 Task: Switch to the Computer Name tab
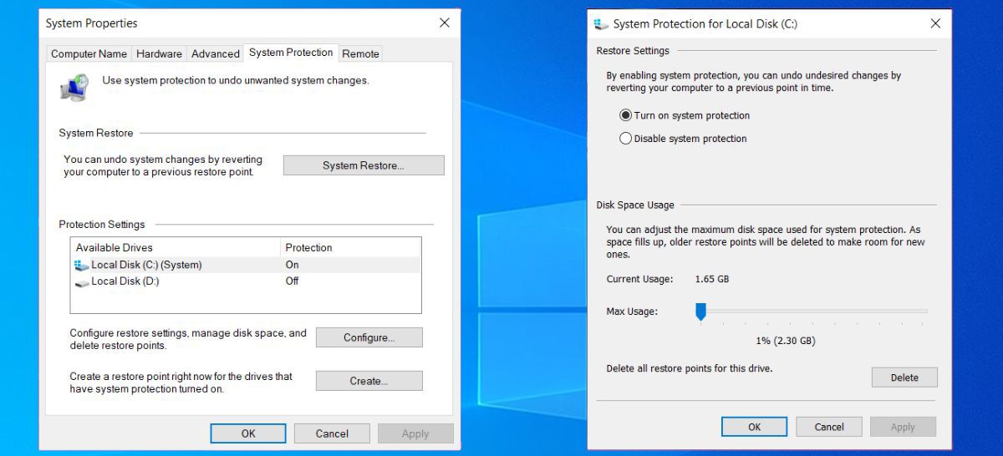tap(89, 53)
